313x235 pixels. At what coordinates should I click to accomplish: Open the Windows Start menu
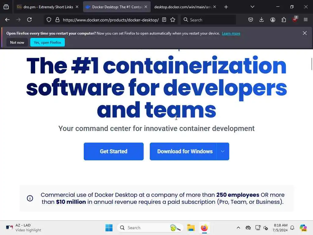click(x=109, y=228)
